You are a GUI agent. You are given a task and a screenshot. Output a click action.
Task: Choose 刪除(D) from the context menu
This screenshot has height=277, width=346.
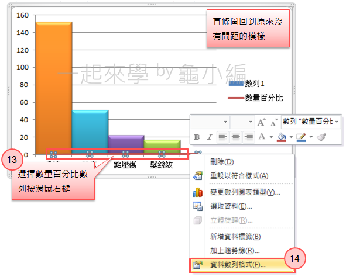(x=242, y=162)
